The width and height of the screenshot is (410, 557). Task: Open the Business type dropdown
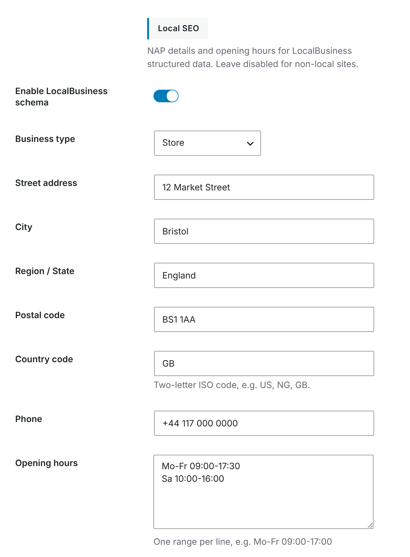[x=208, y=143]
